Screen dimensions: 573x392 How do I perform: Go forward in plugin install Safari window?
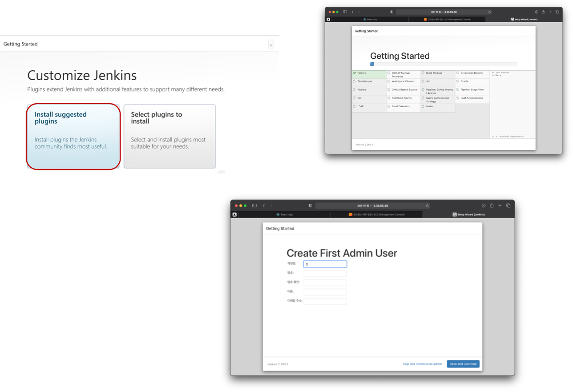coord(359,12)
